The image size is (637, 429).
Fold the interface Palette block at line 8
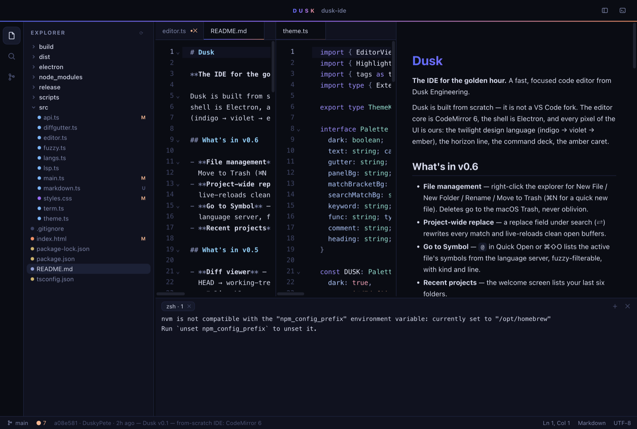299,130
